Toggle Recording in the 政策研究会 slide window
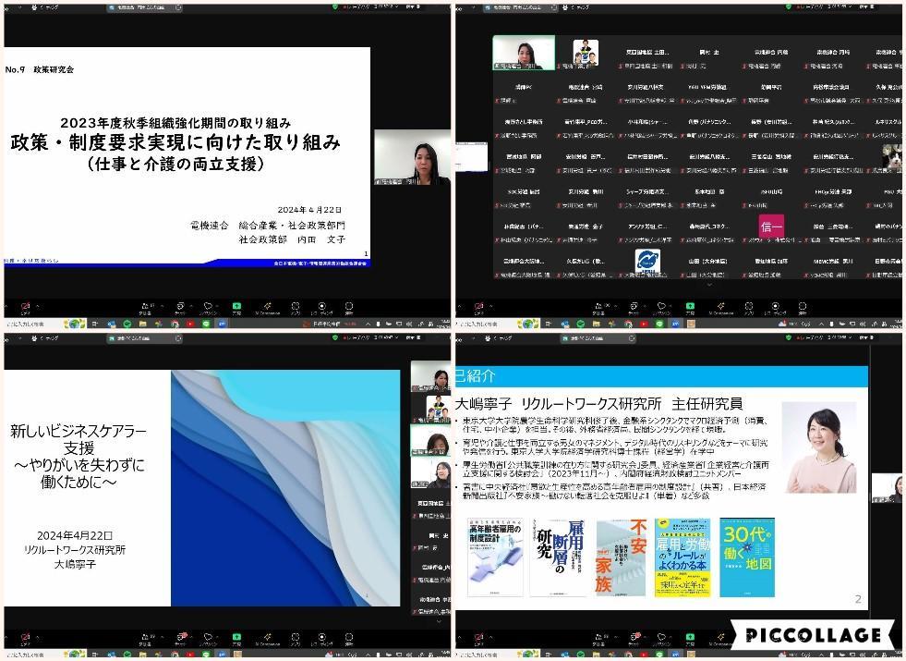This screenshot has width=906, height=661. click(322, 306)
